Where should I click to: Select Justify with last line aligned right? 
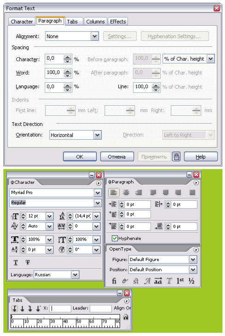pos(178,193)
